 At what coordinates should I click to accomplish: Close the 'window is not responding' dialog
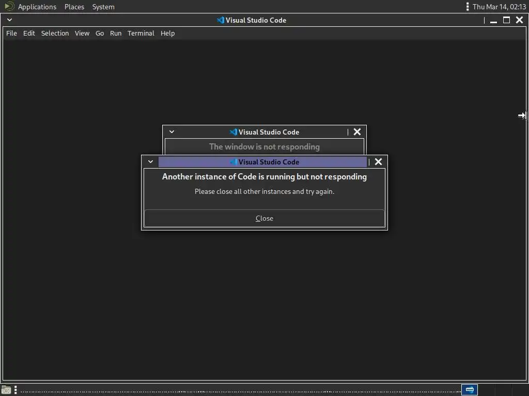pos(357,132)
